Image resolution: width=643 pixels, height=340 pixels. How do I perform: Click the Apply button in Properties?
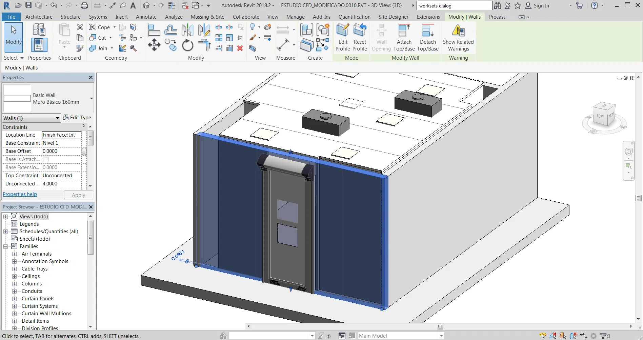click(x=78, y=195)
